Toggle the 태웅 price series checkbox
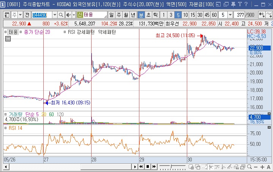273x172 pixels. 6,32
